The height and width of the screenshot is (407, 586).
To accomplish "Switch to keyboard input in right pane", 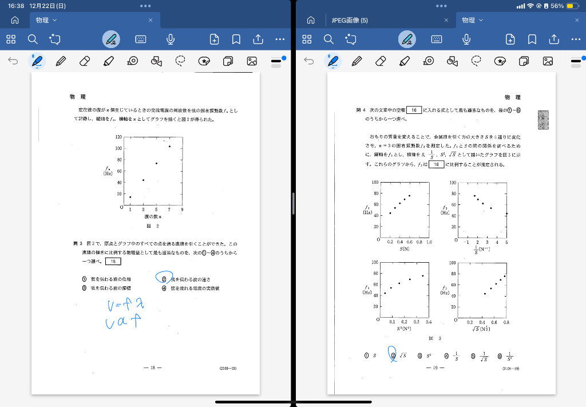I will (437, 39).
